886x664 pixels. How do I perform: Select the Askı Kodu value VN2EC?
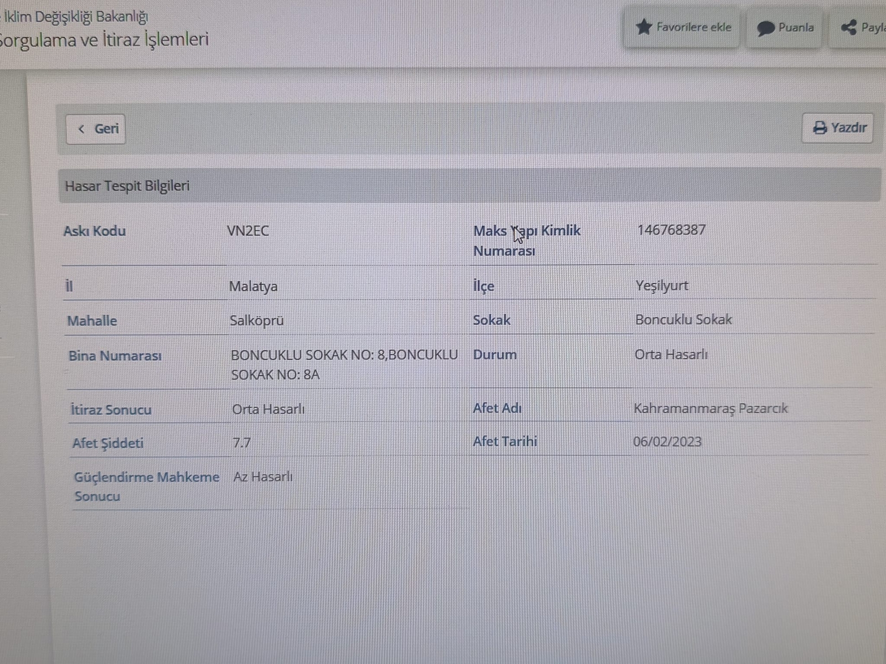pyautogui.click(x=248, y=231)
